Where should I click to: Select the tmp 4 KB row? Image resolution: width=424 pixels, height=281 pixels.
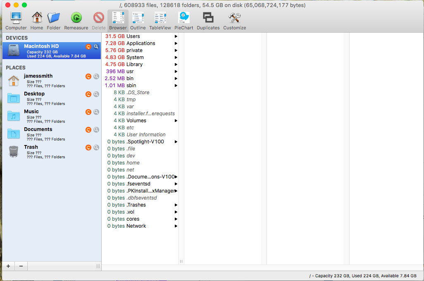pos(140,100)
